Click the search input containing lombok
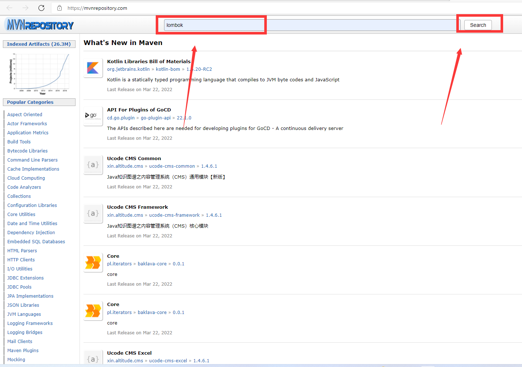Image resolution: width=522 pixels, height=367 pixels. 312,25
